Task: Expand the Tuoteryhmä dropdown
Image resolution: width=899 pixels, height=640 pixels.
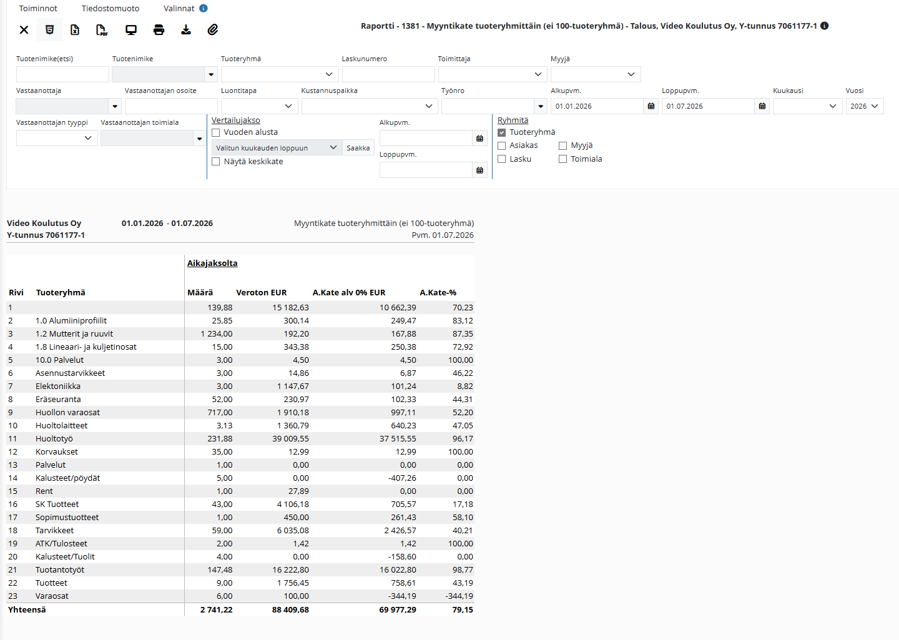Action: pos(280,74)
